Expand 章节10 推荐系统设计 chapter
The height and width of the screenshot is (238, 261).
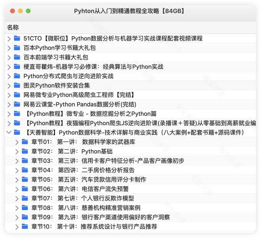coord(17,227)
